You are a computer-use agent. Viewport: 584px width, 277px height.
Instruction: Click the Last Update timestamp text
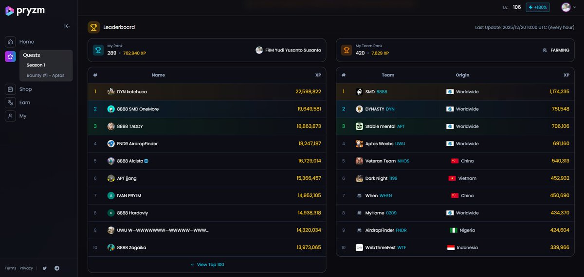(x=525, y=27)
